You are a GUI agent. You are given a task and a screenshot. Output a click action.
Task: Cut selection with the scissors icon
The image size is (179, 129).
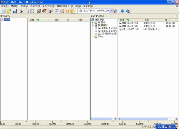click(x=21, y=11)
